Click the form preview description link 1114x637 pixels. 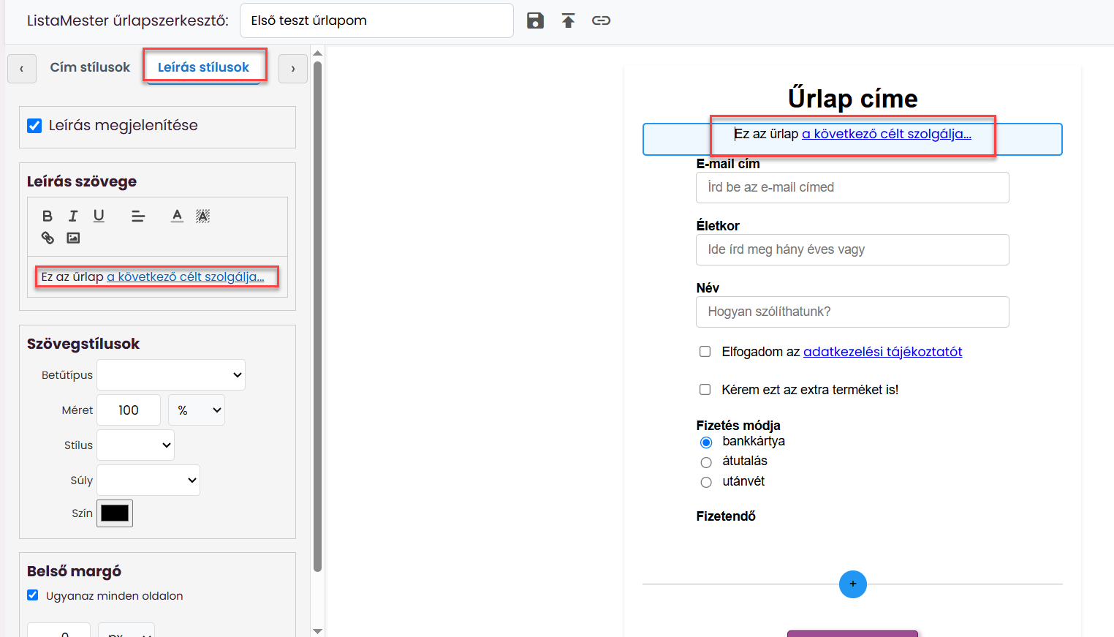coord(887,134)
